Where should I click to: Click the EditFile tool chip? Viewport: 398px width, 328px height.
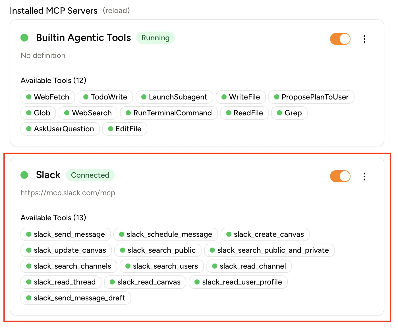click(125, 129)
